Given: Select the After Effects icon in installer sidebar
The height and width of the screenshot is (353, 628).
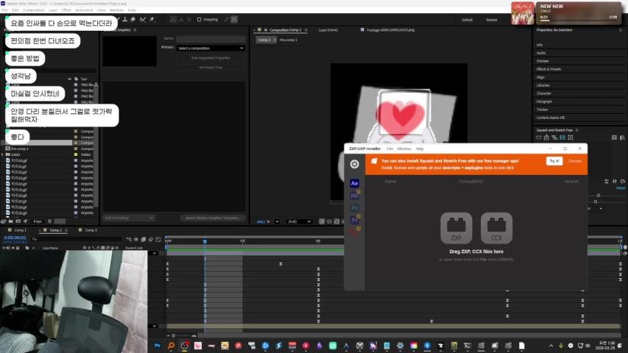Looking at the screenshot, I should click(354, 183).
